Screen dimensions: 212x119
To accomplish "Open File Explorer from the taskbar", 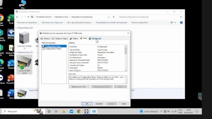I will (64, 111).
